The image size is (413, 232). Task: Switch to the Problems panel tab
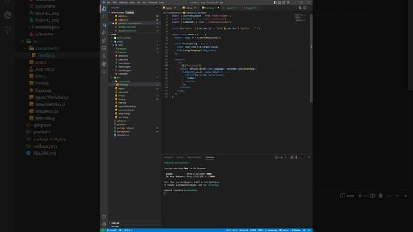[x=168, y=157]
